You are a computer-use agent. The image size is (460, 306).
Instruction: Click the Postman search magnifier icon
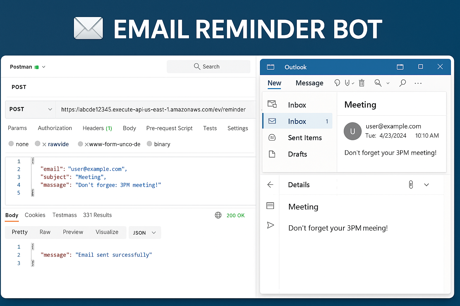pyautogui.click(x=197, y=66)
